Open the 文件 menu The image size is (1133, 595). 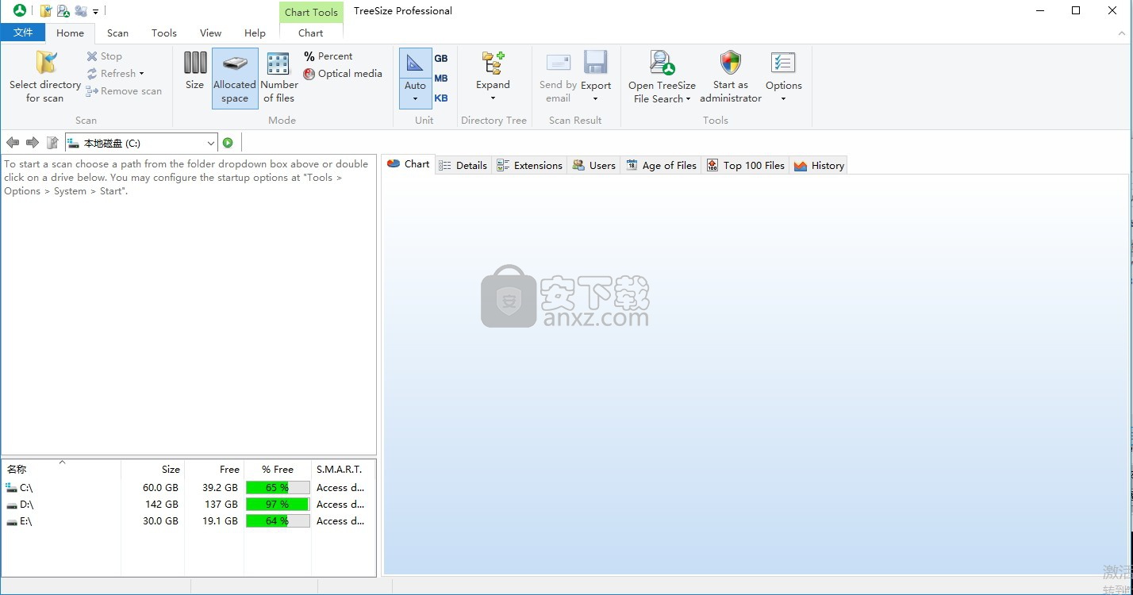pos(23,33)
